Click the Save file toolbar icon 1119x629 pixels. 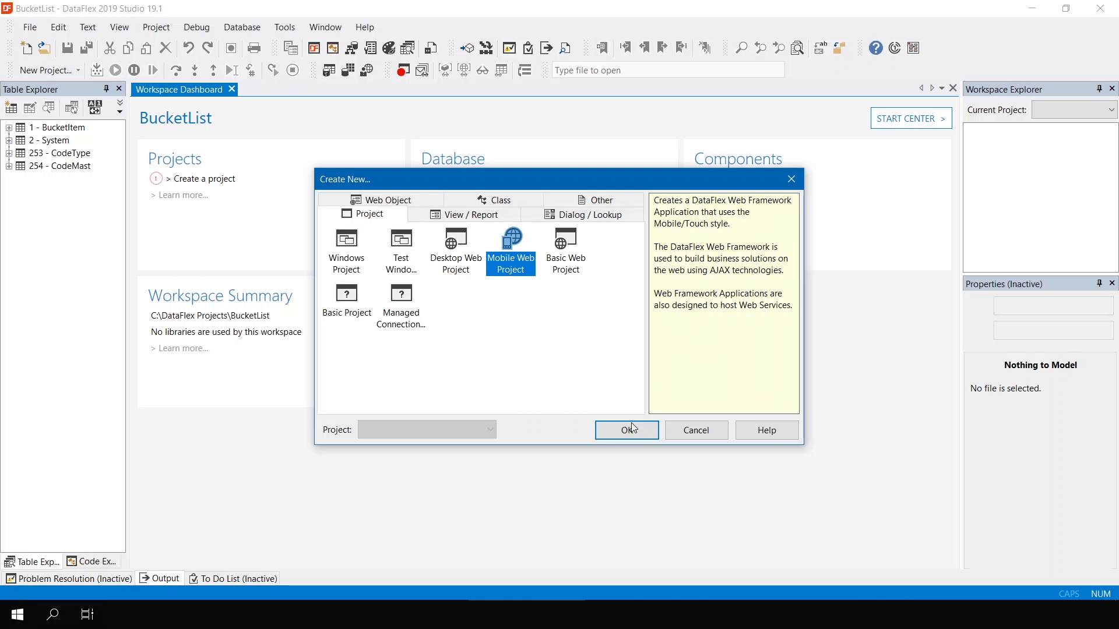(68, 48)
